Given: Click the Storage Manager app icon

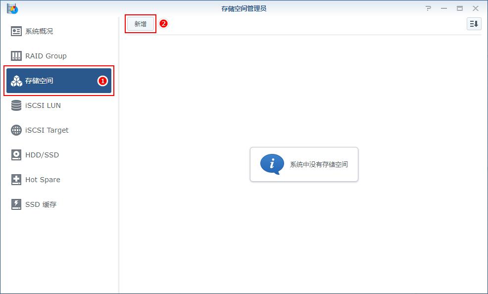Looking at the screenshot, I should click(x=12, y=8).
